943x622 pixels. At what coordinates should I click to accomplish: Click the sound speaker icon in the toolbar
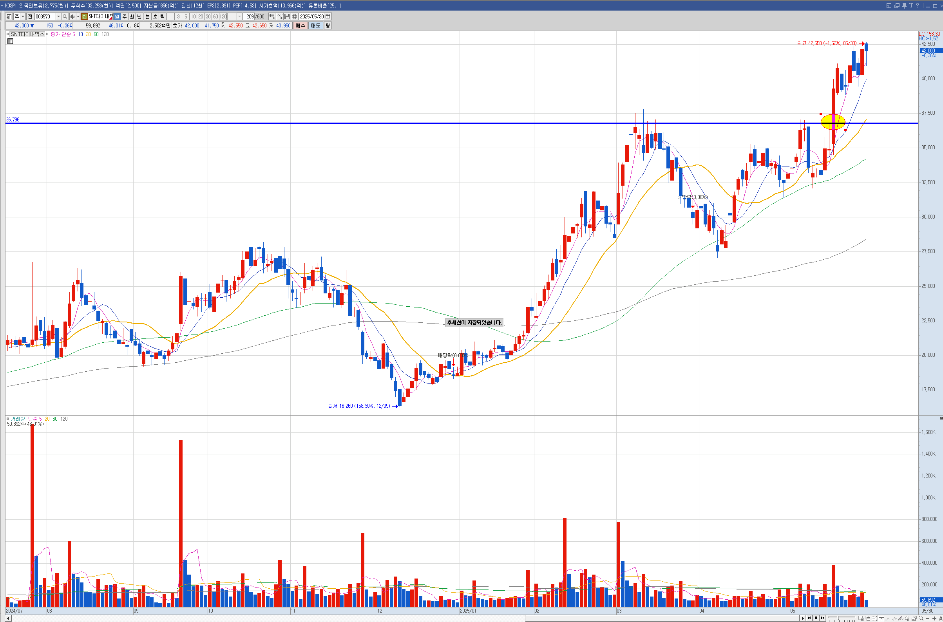pyautogui.click(x=72, y=17)
